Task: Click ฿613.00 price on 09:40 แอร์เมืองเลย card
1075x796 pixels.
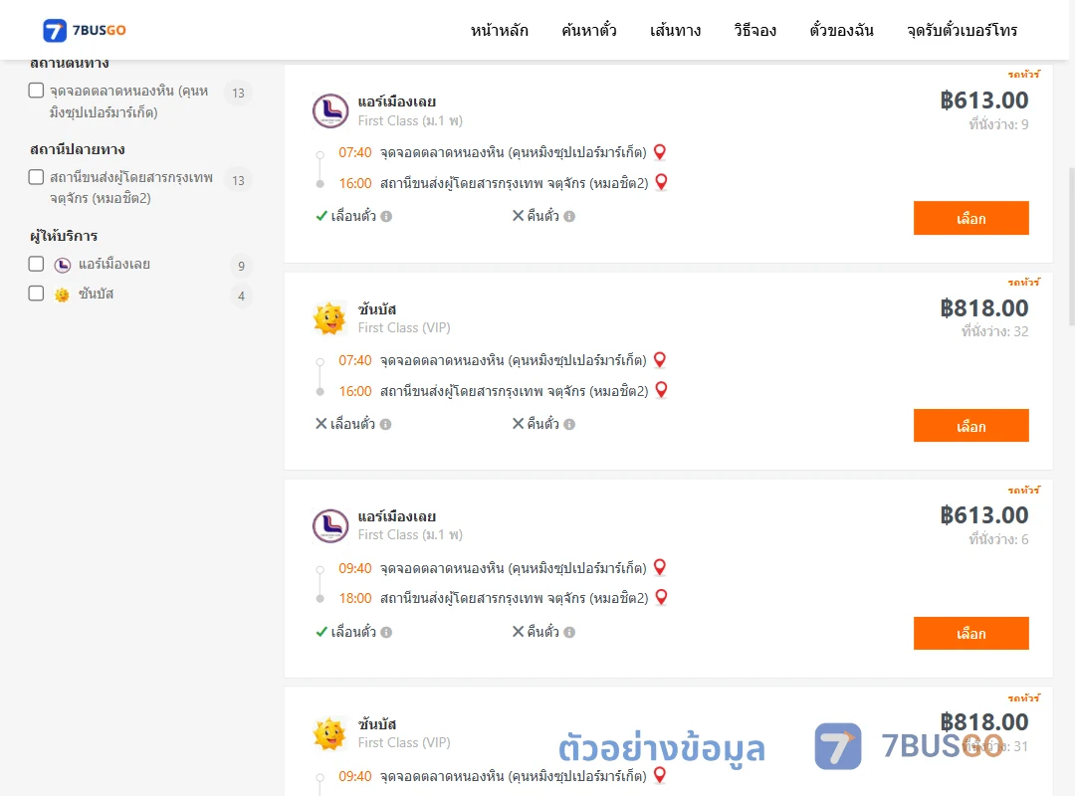Action: coord(983,514)
